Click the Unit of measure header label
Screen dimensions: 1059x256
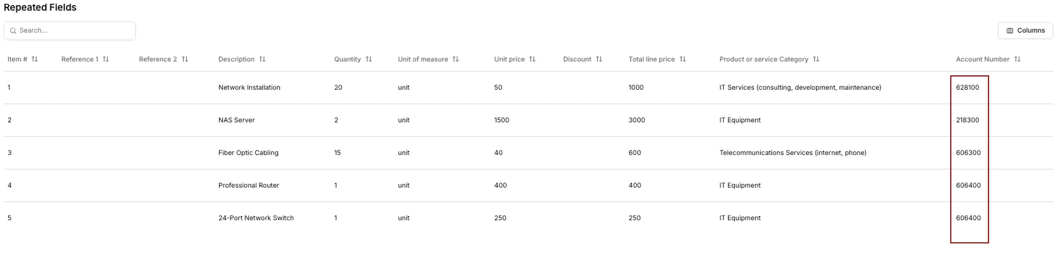[x=423, y=59]
